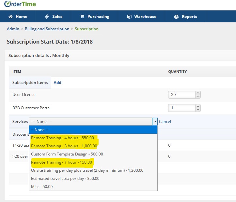Go to Admin breadcrumb link
Screen dimensions: 236x202
tap(13, 29)
